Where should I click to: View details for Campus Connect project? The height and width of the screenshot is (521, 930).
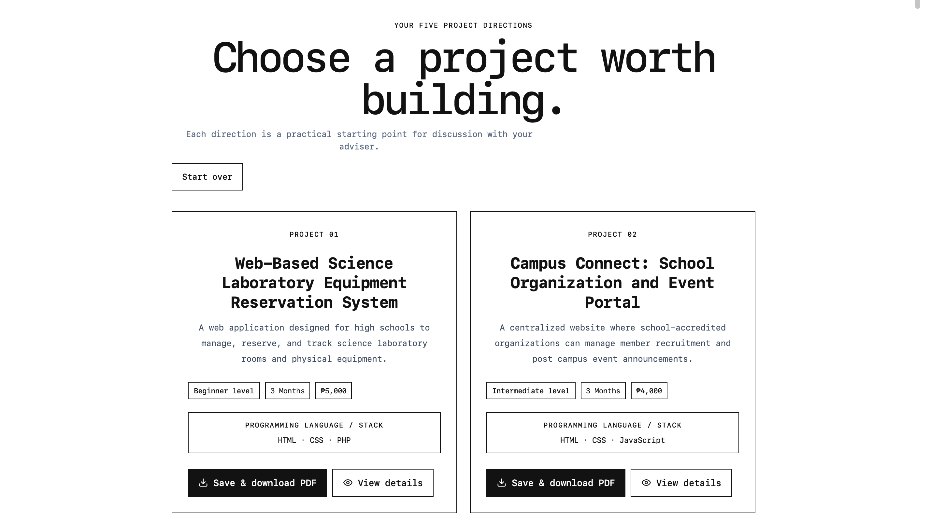coord(681,483)
